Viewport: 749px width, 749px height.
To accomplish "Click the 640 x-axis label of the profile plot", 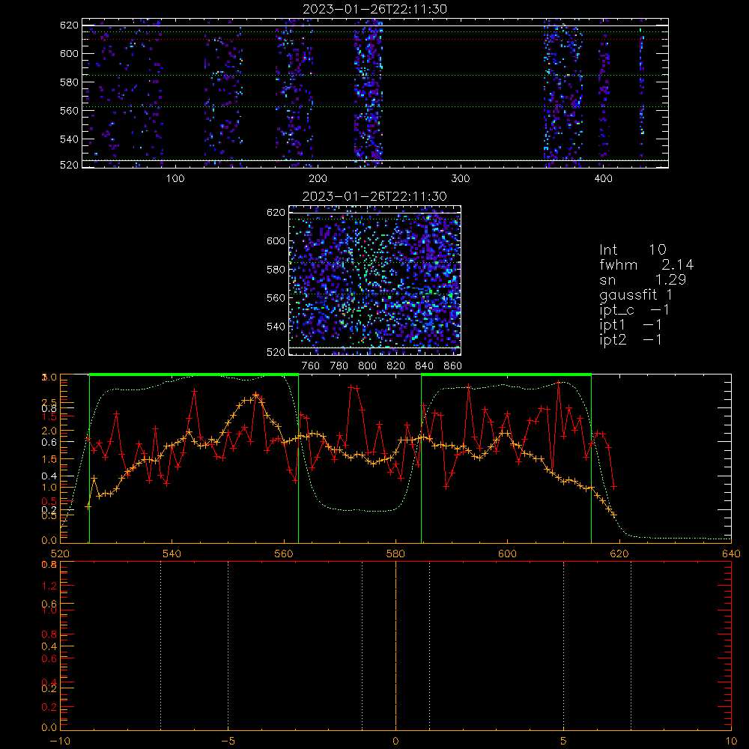I will (731, 554).
